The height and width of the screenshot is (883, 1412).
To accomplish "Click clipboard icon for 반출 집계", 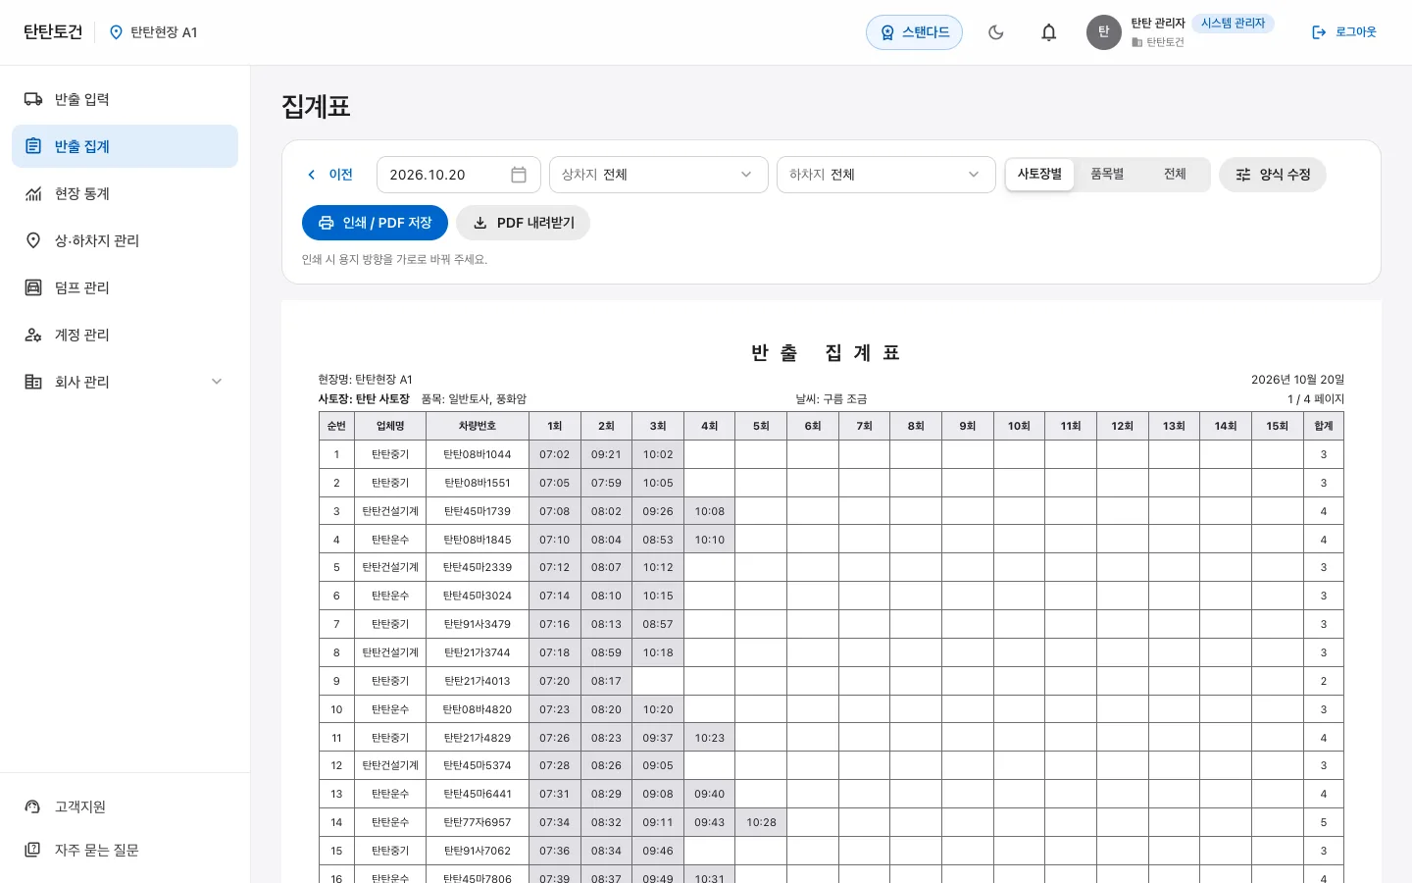I will point(33,146).
